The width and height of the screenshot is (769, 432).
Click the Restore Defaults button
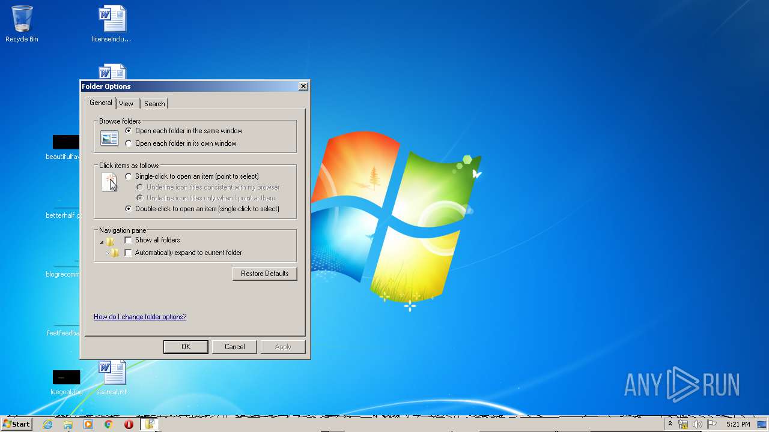(x=265, y=274)
